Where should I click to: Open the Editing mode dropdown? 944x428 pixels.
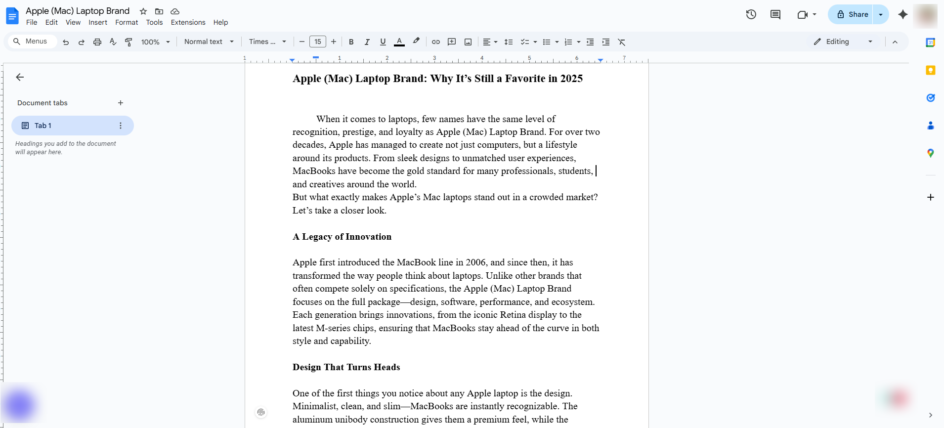pyautogui.click(x=843, y=42)
